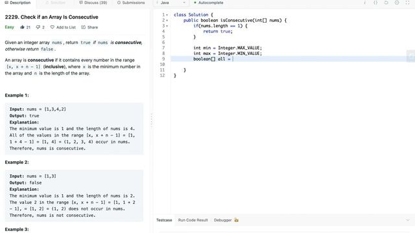Click 'int max = Integer.MIN_VALUE;' line

point(228,53)
